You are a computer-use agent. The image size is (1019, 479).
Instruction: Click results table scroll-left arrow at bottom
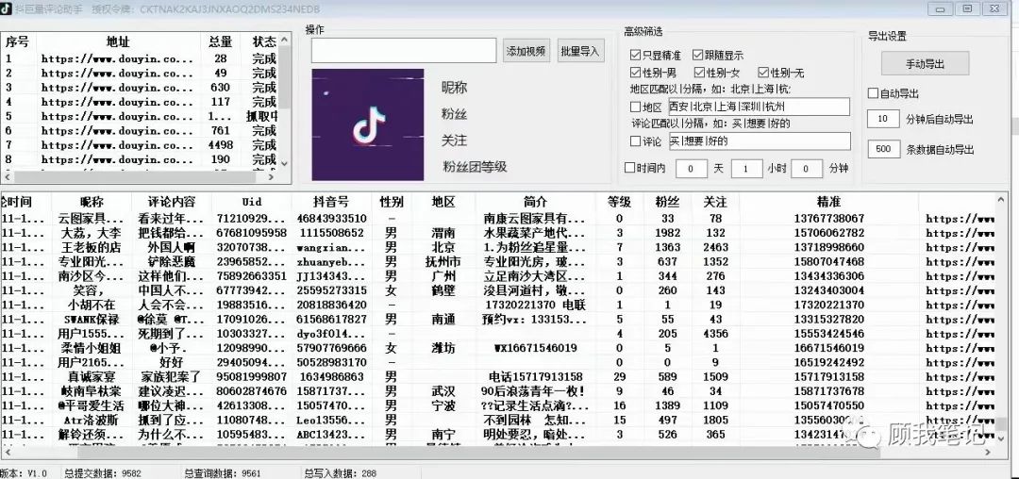click(7, 452)
